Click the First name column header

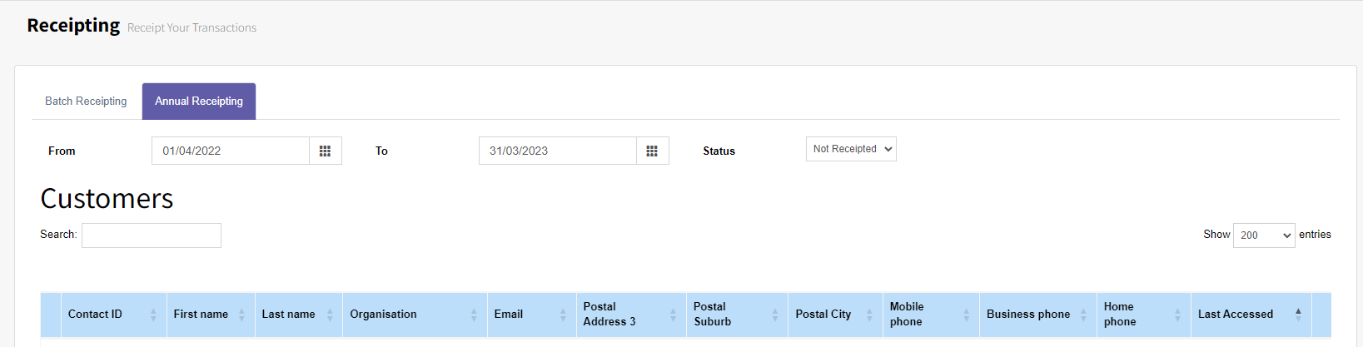click(211, 315)
